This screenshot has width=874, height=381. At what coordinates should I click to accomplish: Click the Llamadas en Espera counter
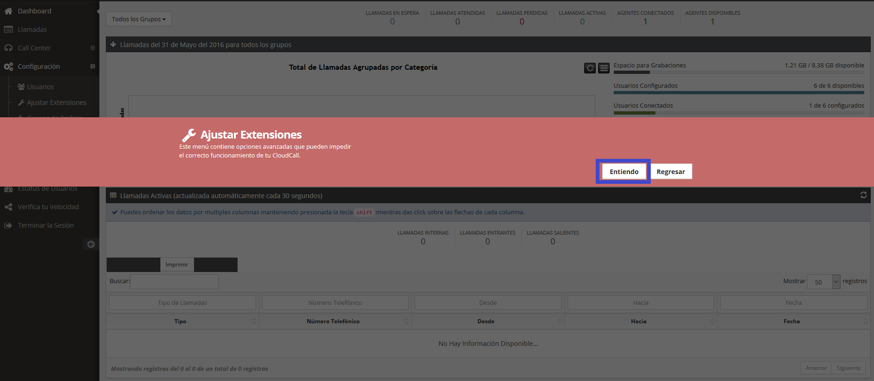pos(392,18)
